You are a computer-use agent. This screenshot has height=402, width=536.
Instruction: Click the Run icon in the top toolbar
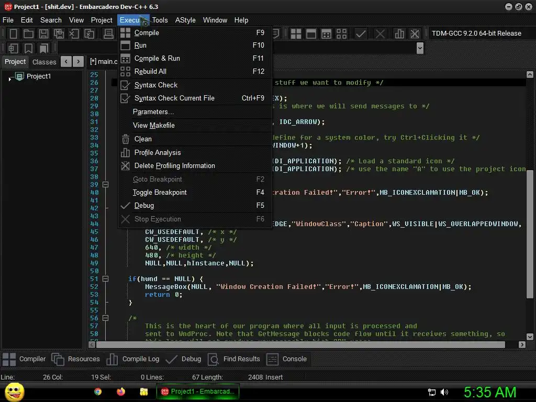pyautogui.click(x=311, y=33)
